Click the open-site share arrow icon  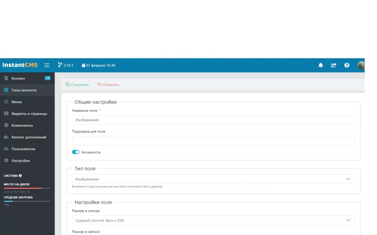click(334, 65)
